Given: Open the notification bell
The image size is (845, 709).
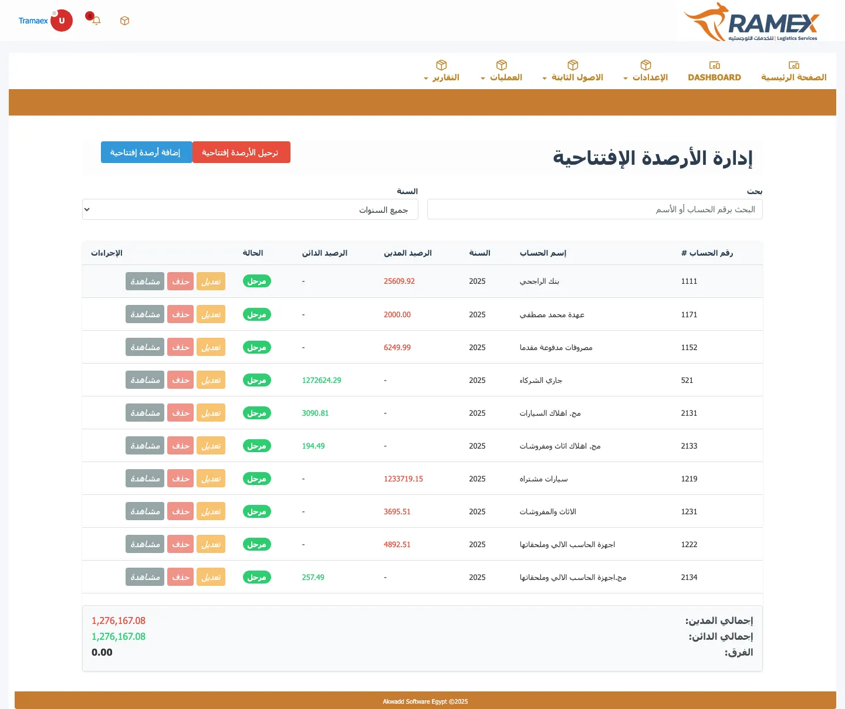Looking at the screenshot, I should tap(97, 21).
